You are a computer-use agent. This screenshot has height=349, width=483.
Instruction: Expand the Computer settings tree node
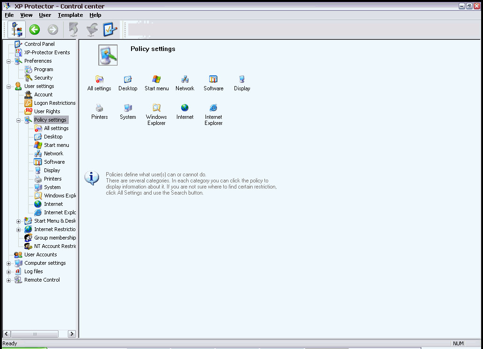click(x=8, y=263)
